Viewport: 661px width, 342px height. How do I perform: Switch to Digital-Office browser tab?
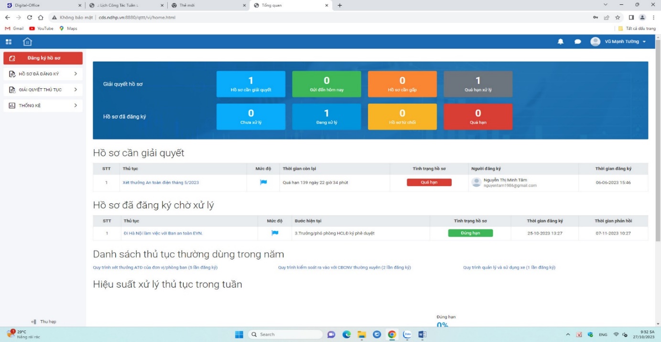click(43, 5)
